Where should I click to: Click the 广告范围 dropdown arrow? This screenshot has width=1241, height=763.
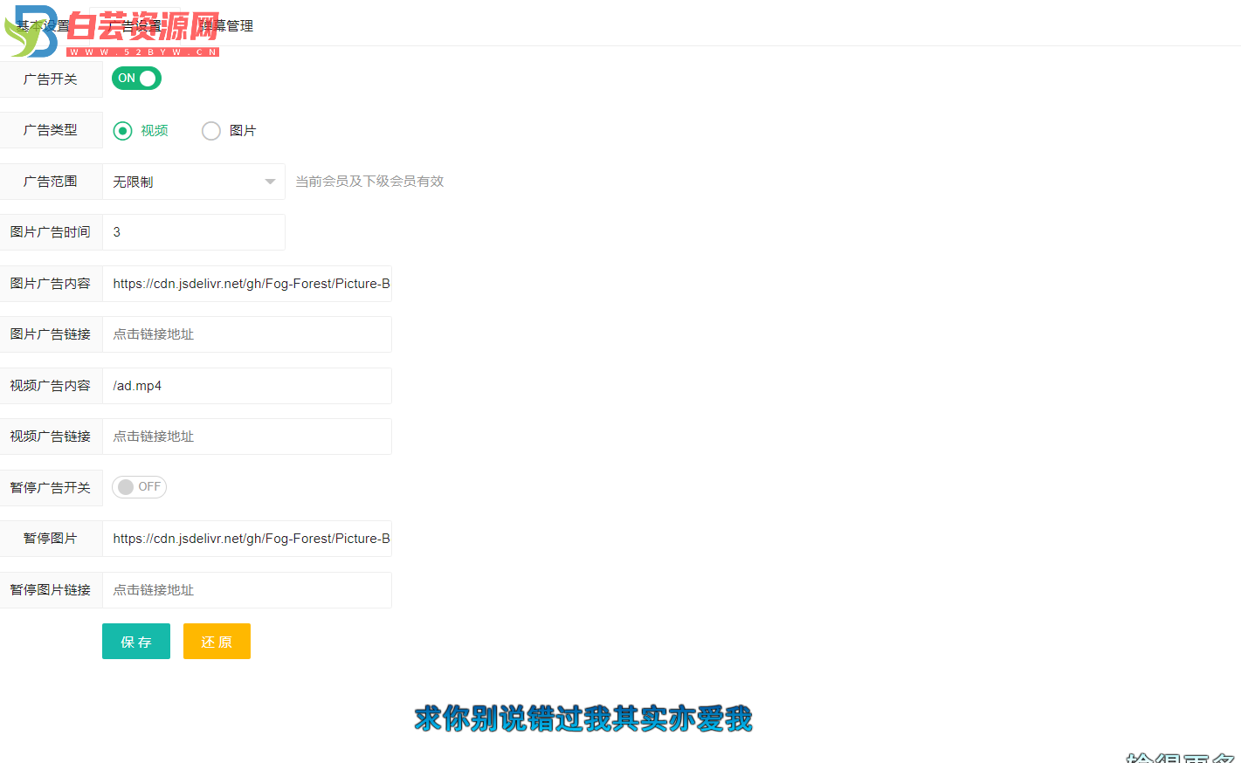coord(270,182)
